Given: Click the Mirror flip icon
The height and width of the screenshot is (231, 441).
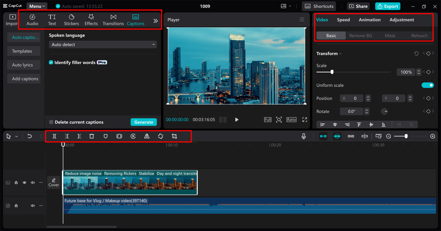Looking at the screenshot, I should tap(147, 136).
